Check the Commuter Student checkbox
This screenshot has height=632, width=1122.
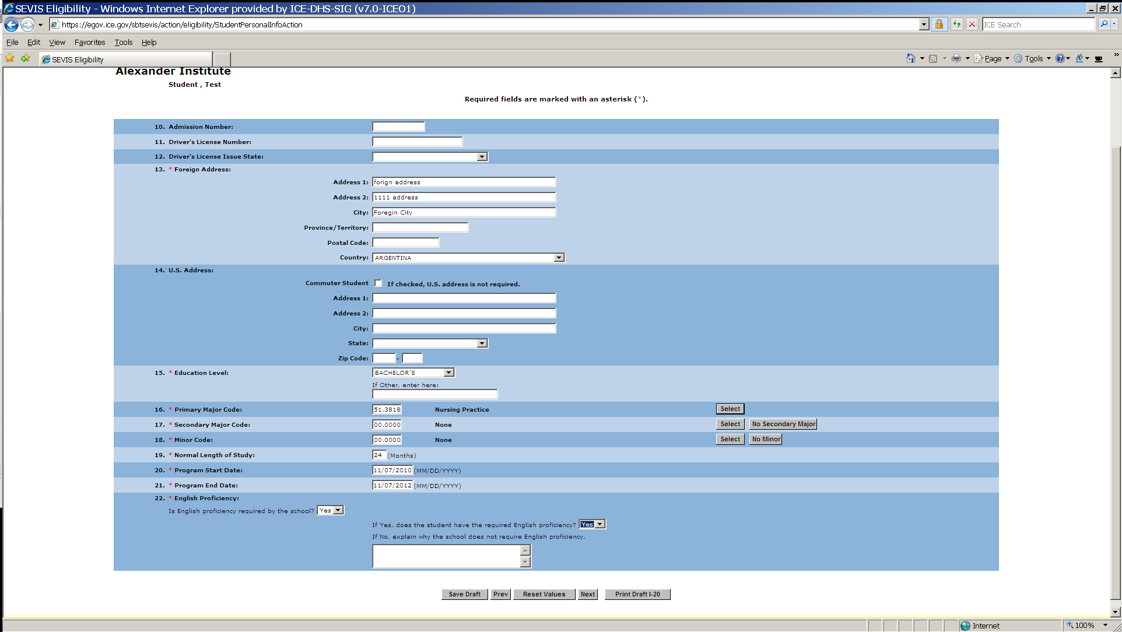coord(378,283)
